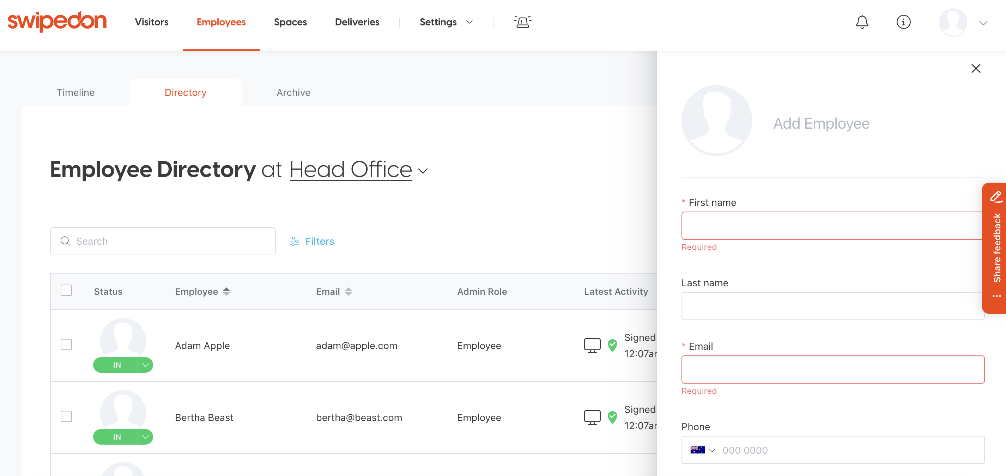Click Adam Apple's IN status button
The width and height of the screenshot is (1006, 476).
click(116, 365)
